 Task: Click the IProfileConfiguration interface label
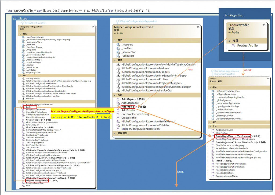click(x=225, y=74)
